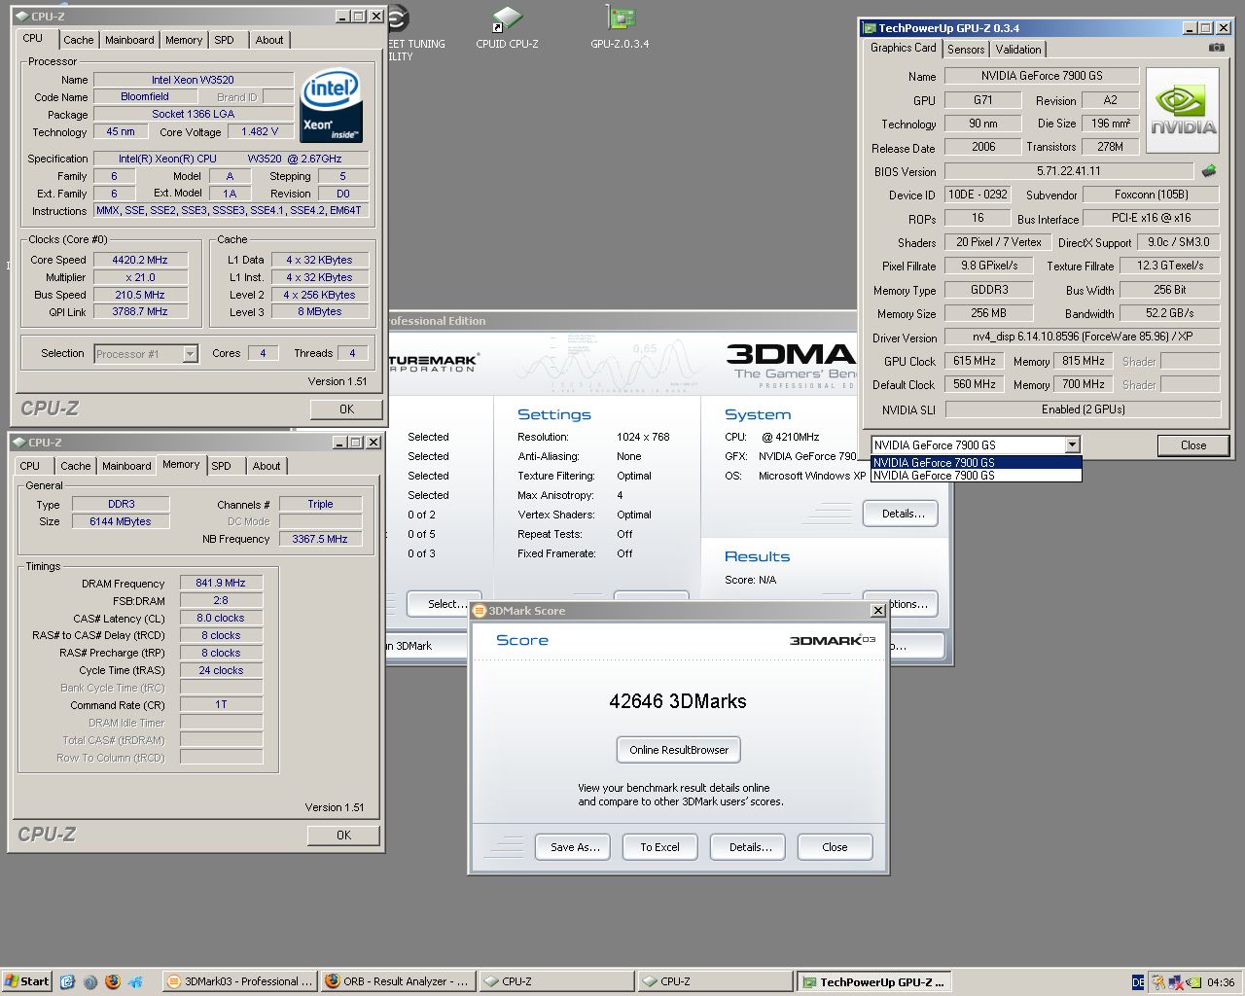Click Close in 3DMark Score dialog
This screenshot has height=996, width=1245.
click(835, 847)
